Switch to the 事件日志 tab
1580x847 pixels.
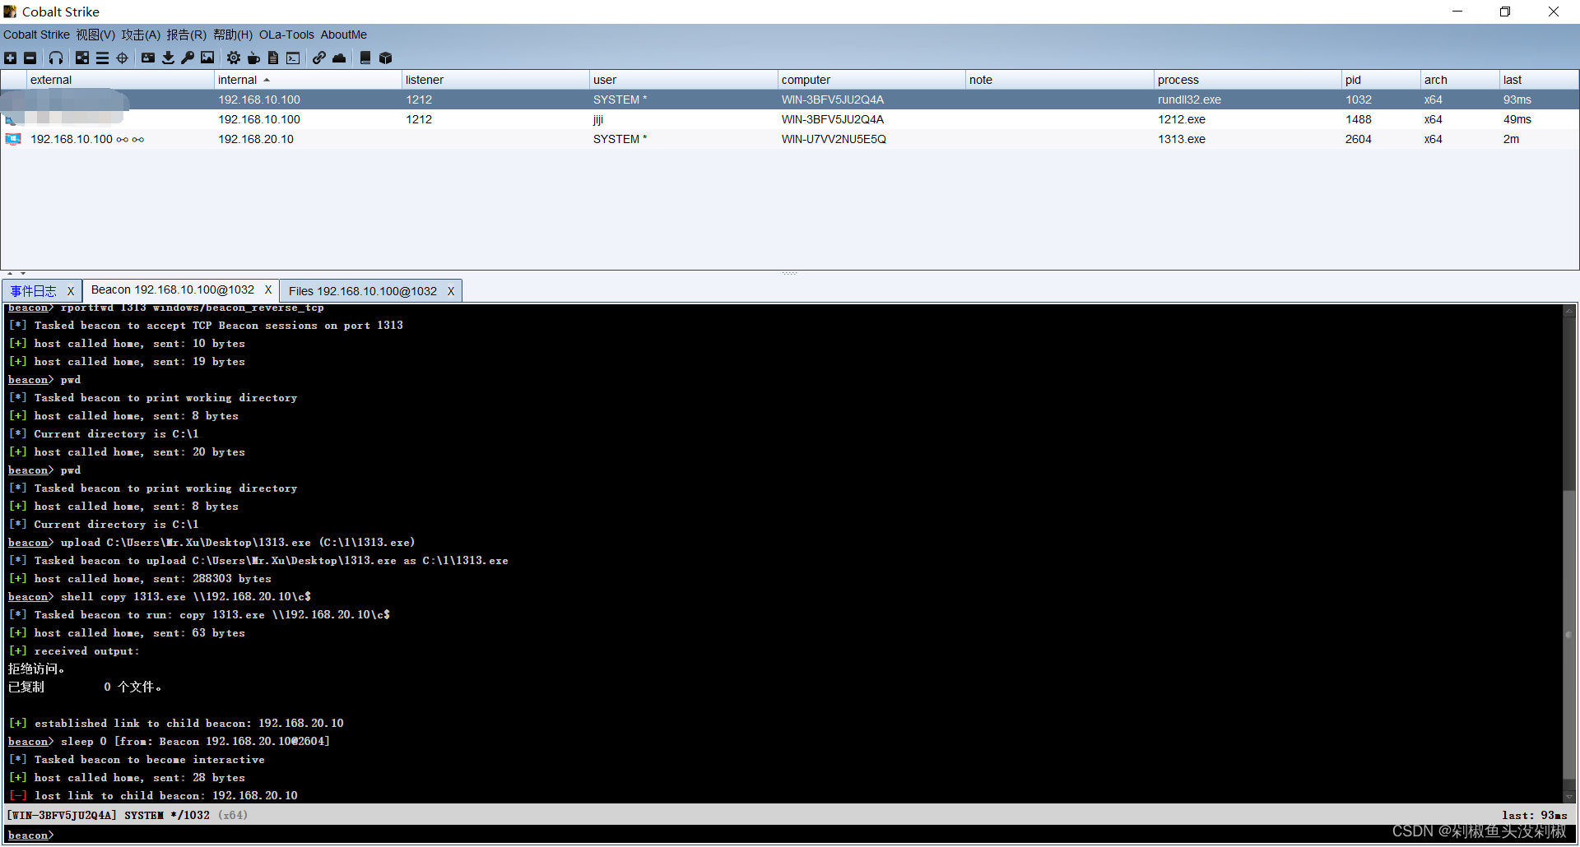[33, 291]
